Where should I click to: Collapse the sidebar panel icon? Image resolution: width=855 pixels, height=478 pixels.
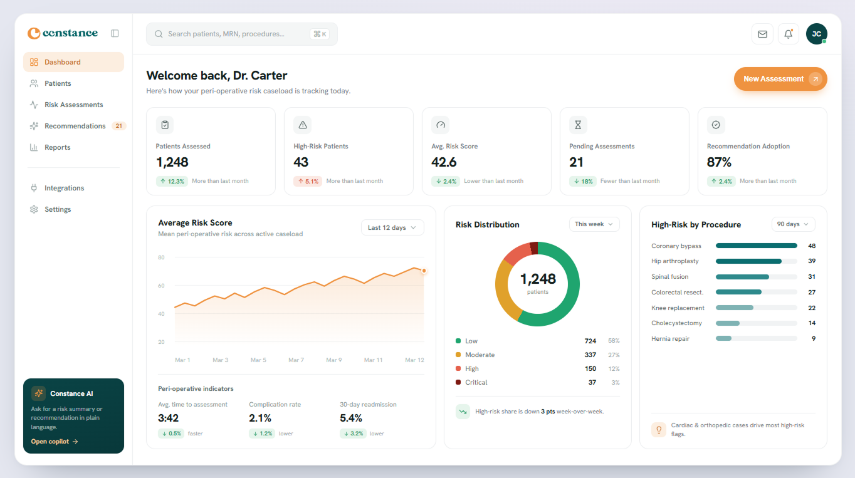coord(115,33)
